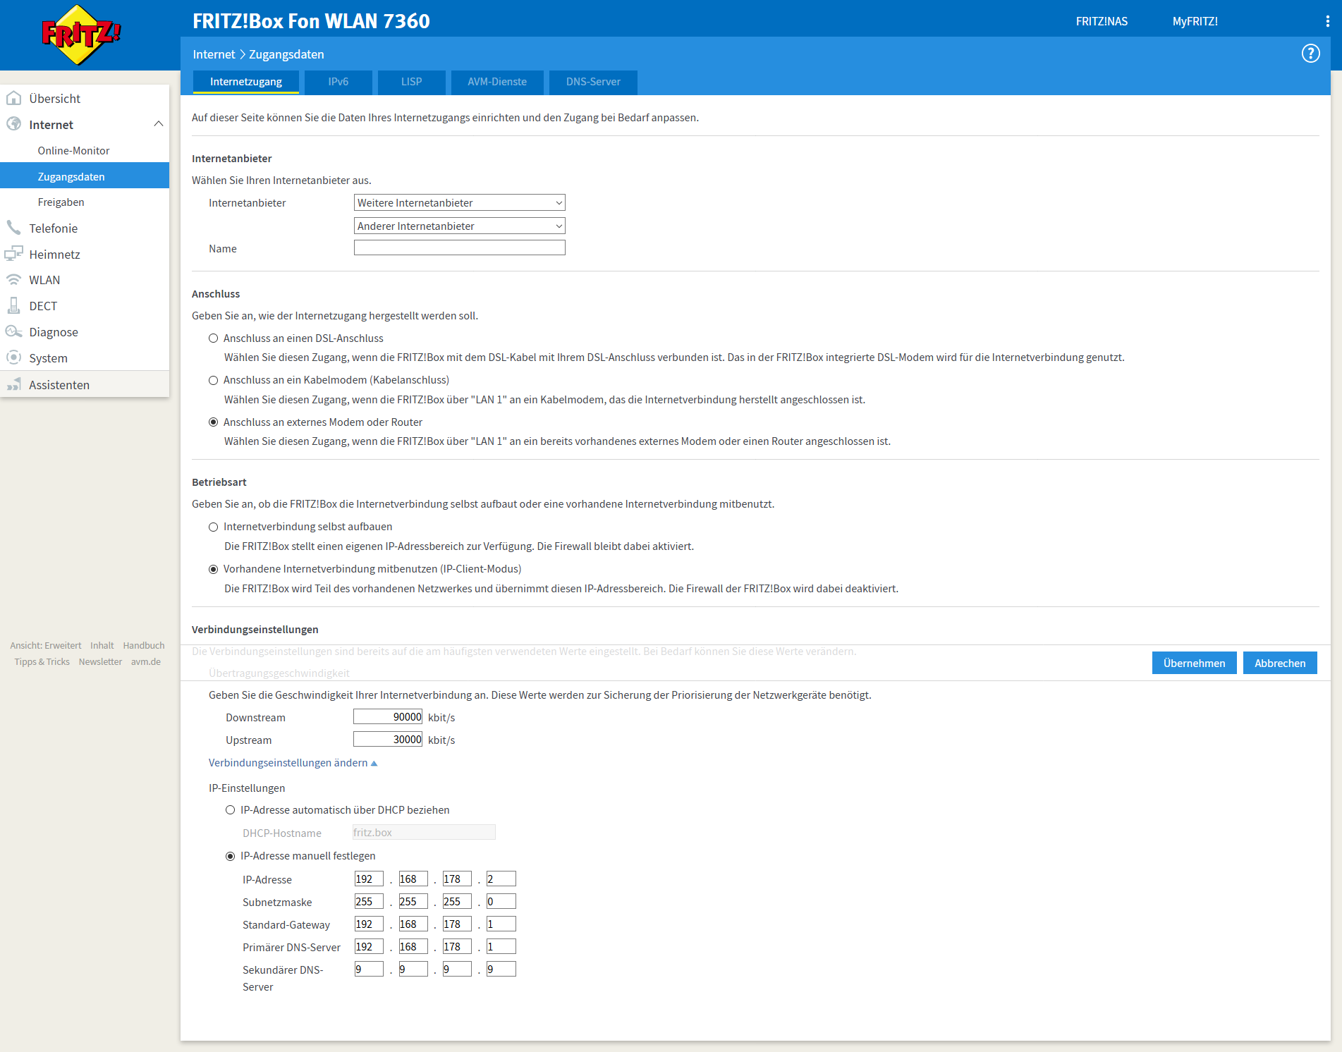This screenshot has width=1342, height=1052.
Task: Open the Weitere Internetanbieter dropdown
Action: click(459, 203)
